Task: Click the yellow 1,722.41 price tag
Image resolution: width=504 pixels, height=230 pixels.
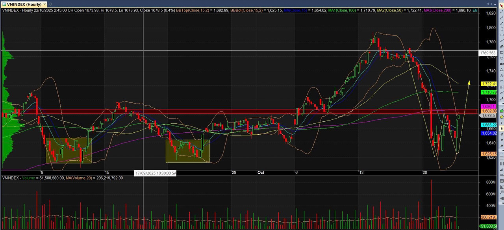Action: pyautogui.click(x=488, y=84)
